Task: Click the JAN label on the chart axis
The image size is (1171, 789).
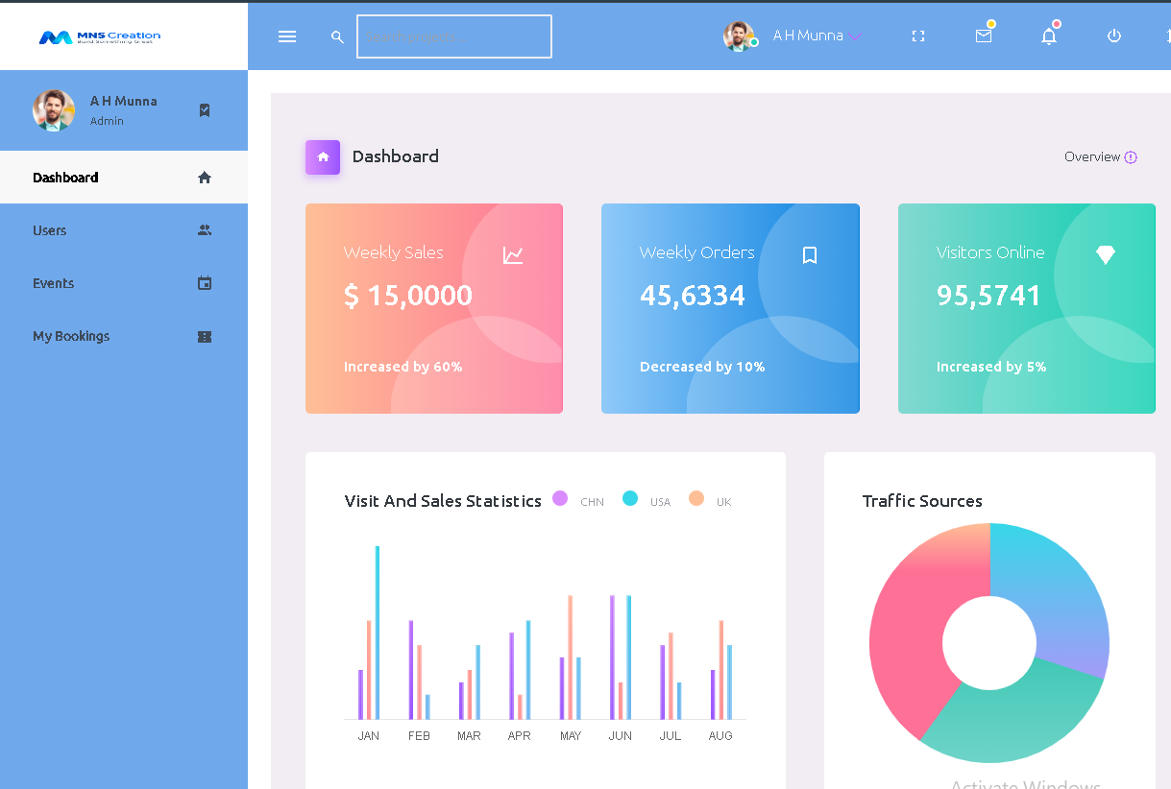Action: pyautogui.click(x=369, y=736)
